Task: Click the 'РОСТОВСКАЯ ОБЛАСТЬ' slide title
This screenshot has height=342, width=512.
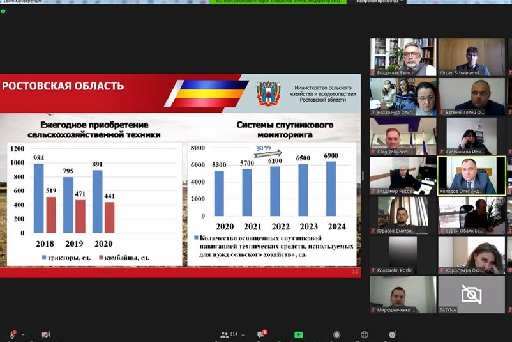Action: (x=63, y=86)
